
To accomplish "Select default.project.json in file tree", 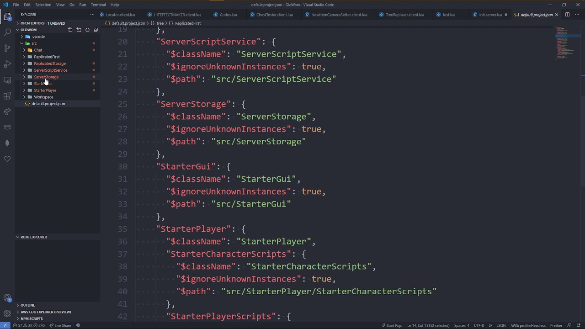I will [x=48, y=104].
